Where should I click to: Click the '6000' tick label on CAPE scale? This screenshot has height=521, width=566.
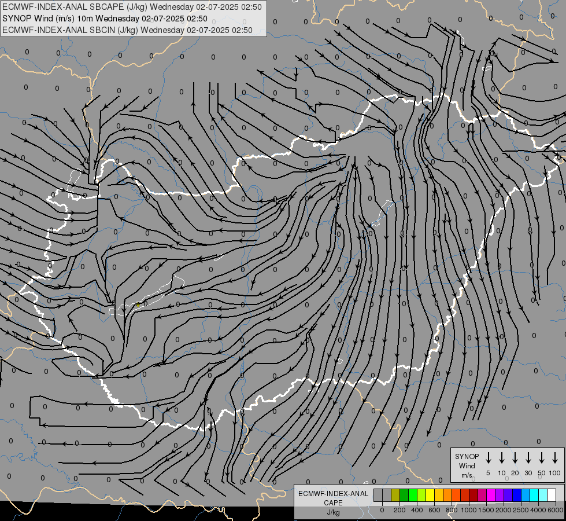pyautogui.click(x=556, y=510)
